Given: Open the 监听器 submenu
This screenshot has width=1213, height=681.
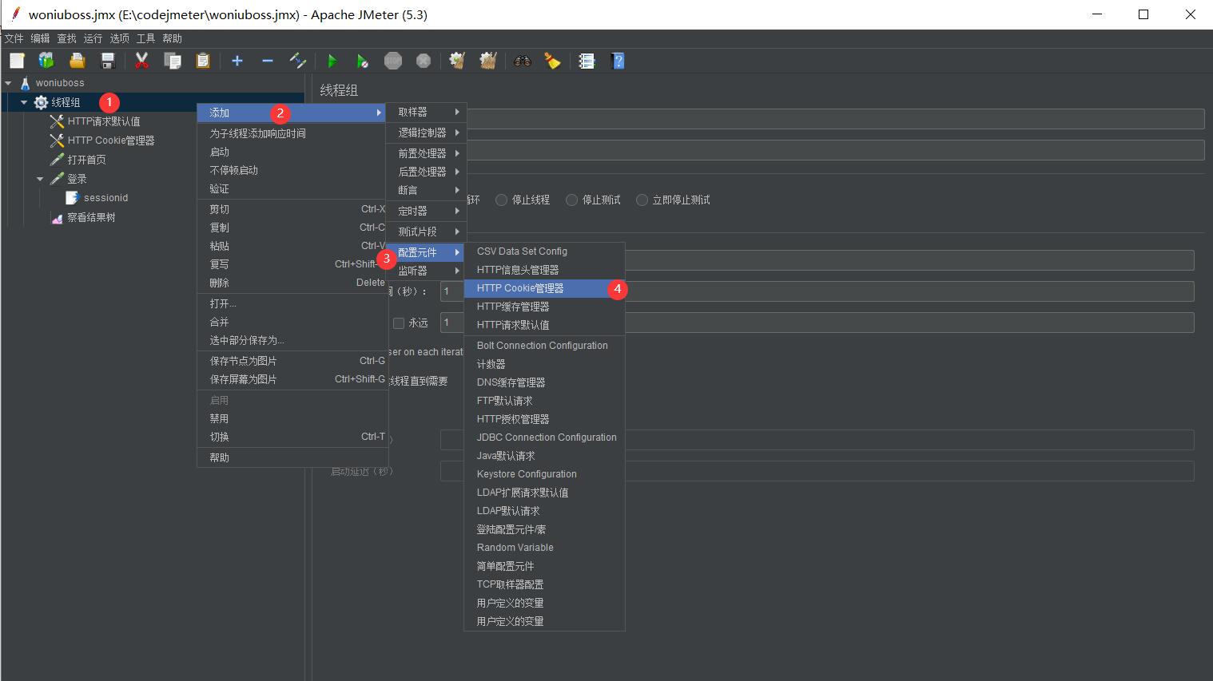Looking at the screenshot, I should tap(426, 271).
